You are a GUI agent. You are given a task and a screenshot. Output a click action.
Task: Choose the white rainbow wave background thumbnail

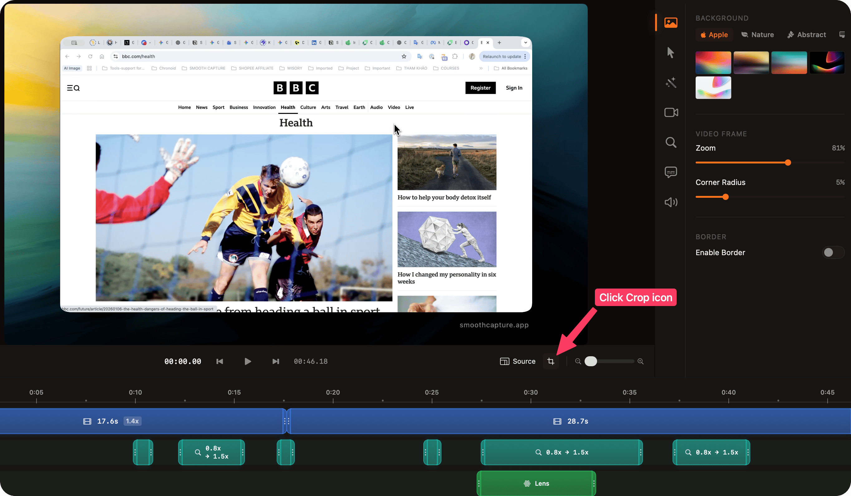[x=713, y=88]
